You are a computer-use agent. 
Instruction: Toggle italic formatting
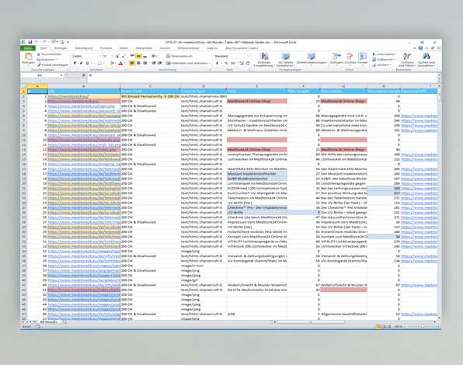[81, 63]
